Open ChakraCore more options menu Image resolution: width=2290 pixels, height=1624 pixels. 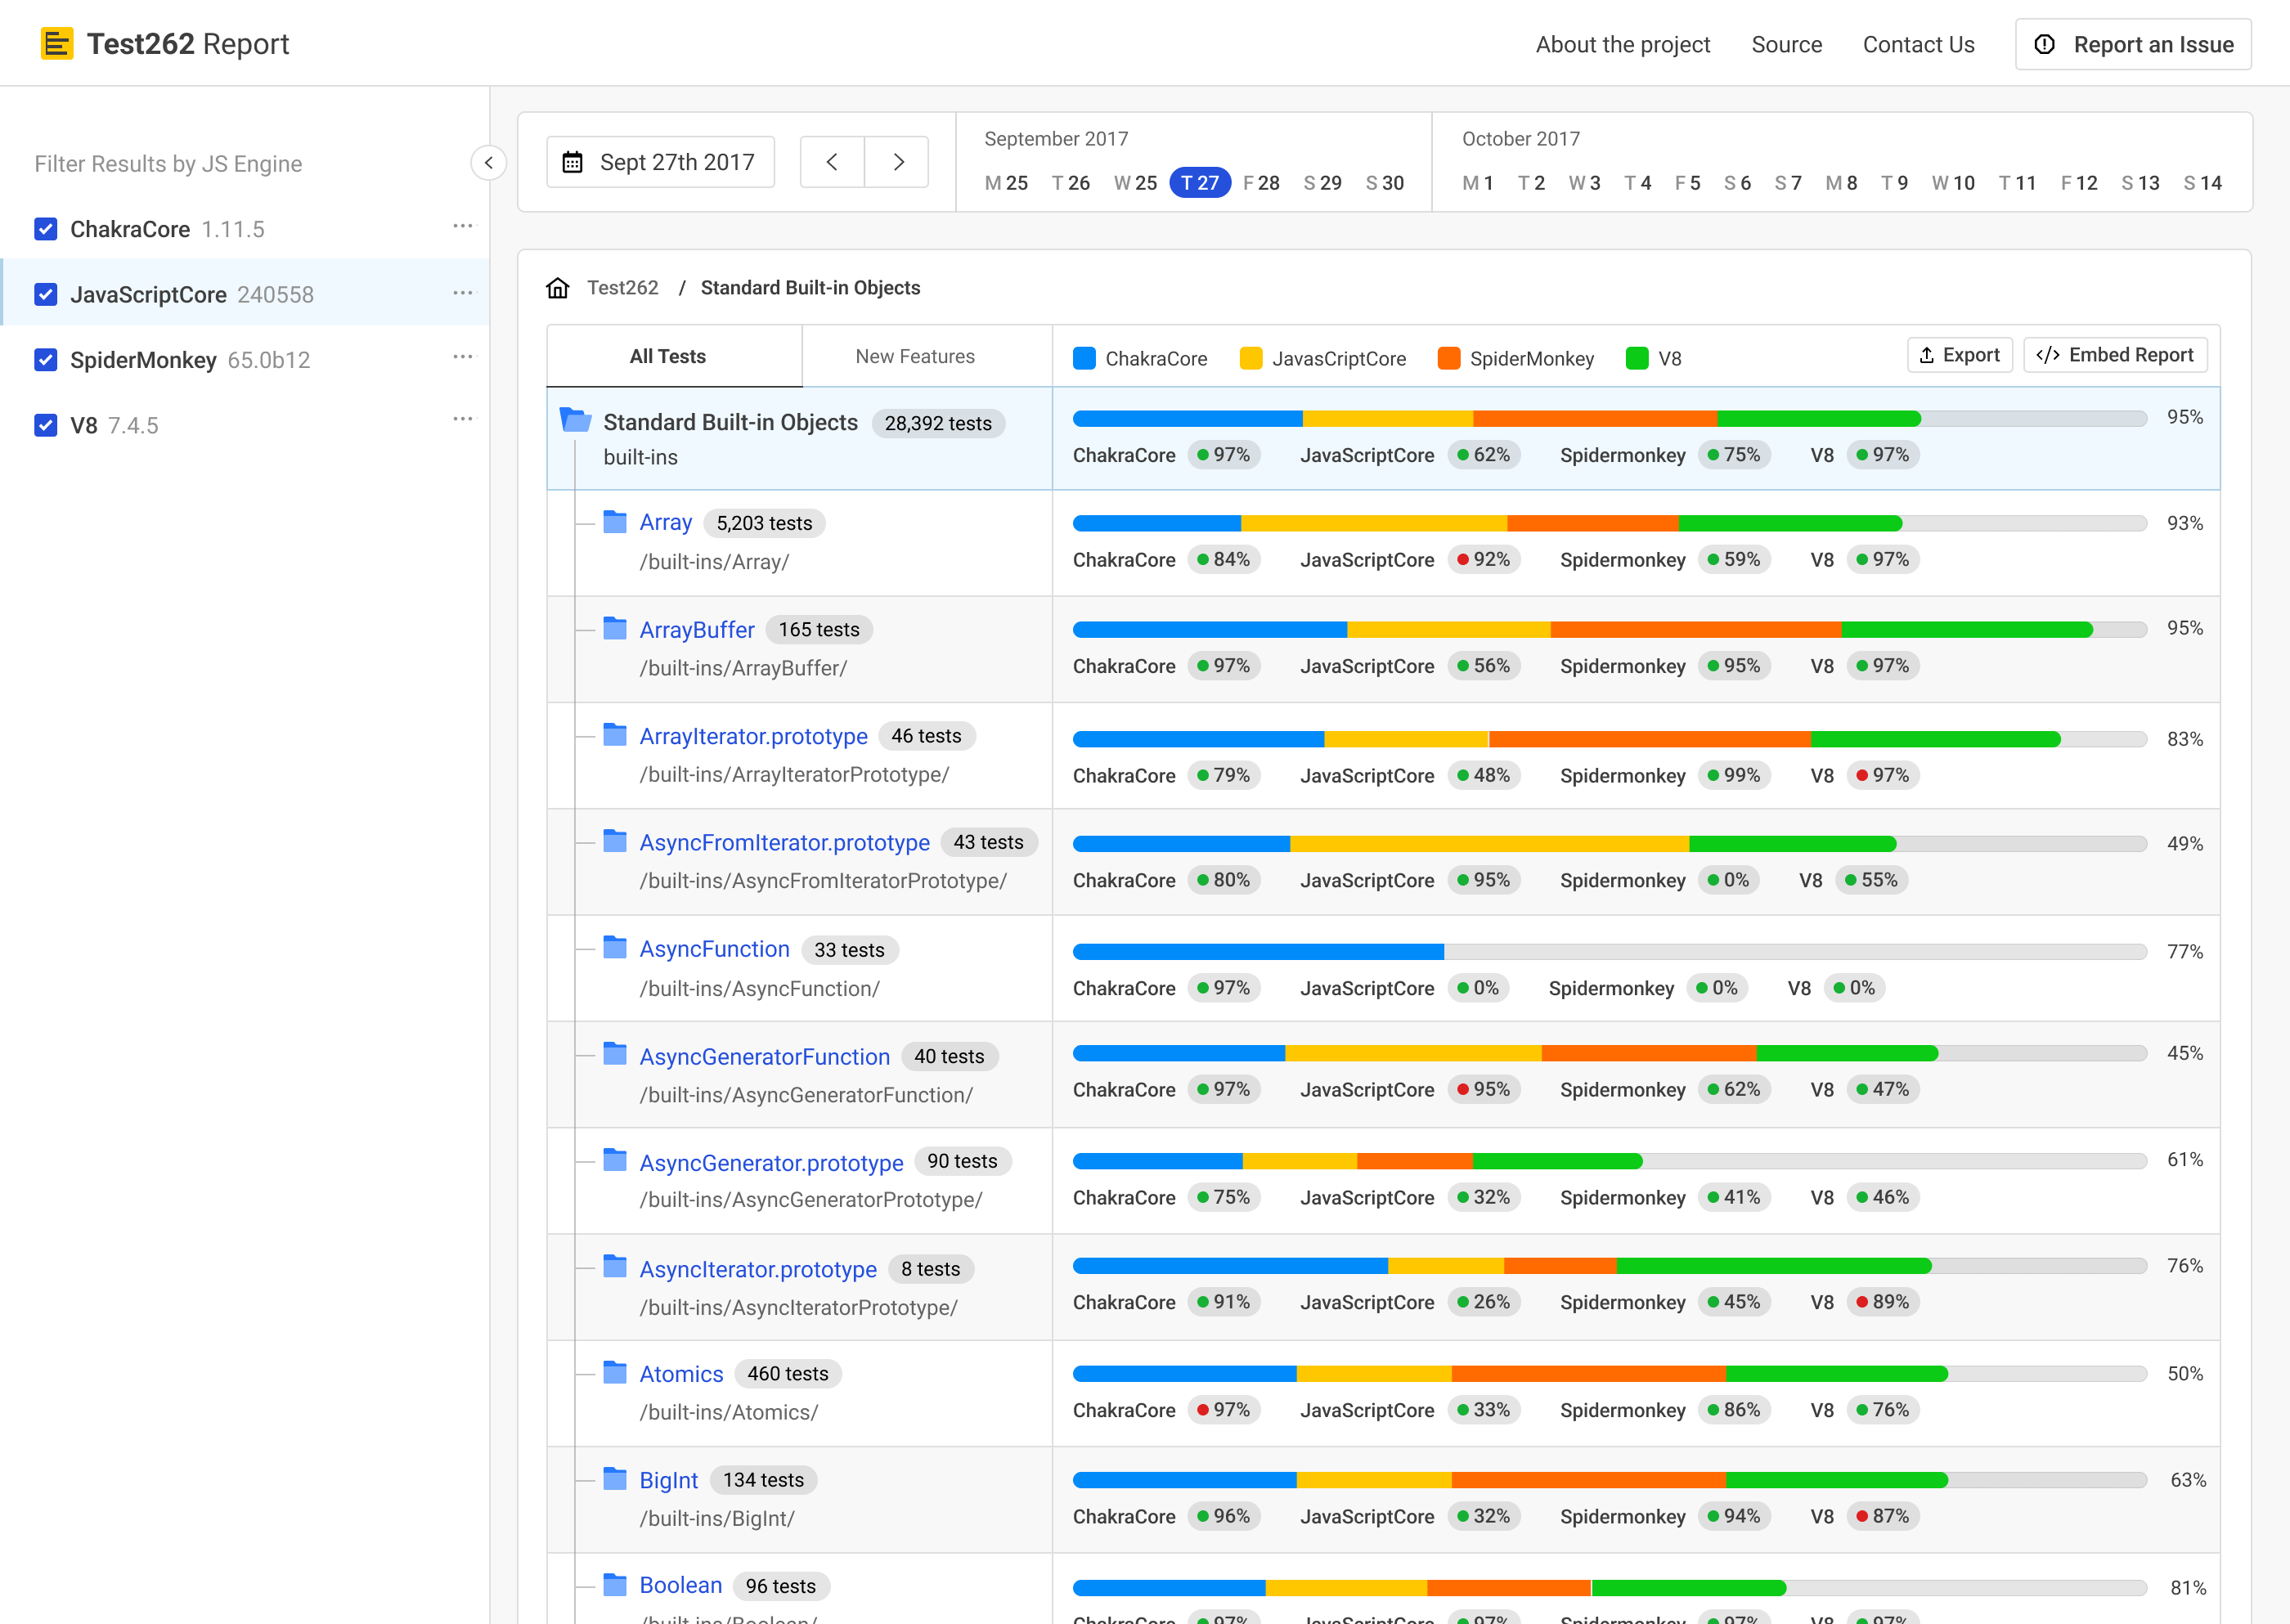click(x=462, y=227)
